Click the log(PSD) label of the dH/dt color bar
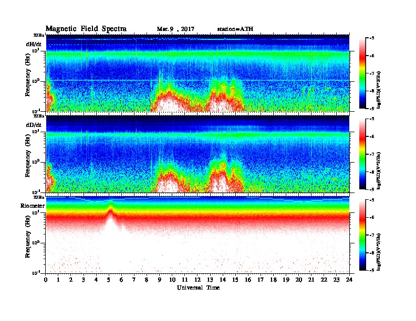This screenshot has height=321, width=416. click(379, 90)
